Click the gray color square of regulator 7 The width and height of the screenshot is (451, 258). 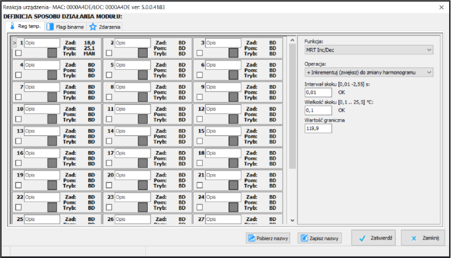point(52,97)
